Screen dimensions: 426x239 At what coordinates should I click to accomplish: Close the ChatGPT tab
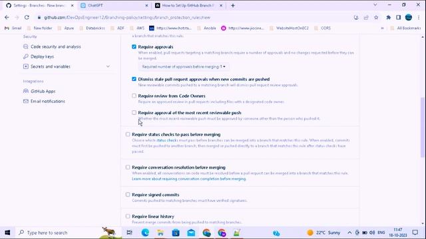146,5
